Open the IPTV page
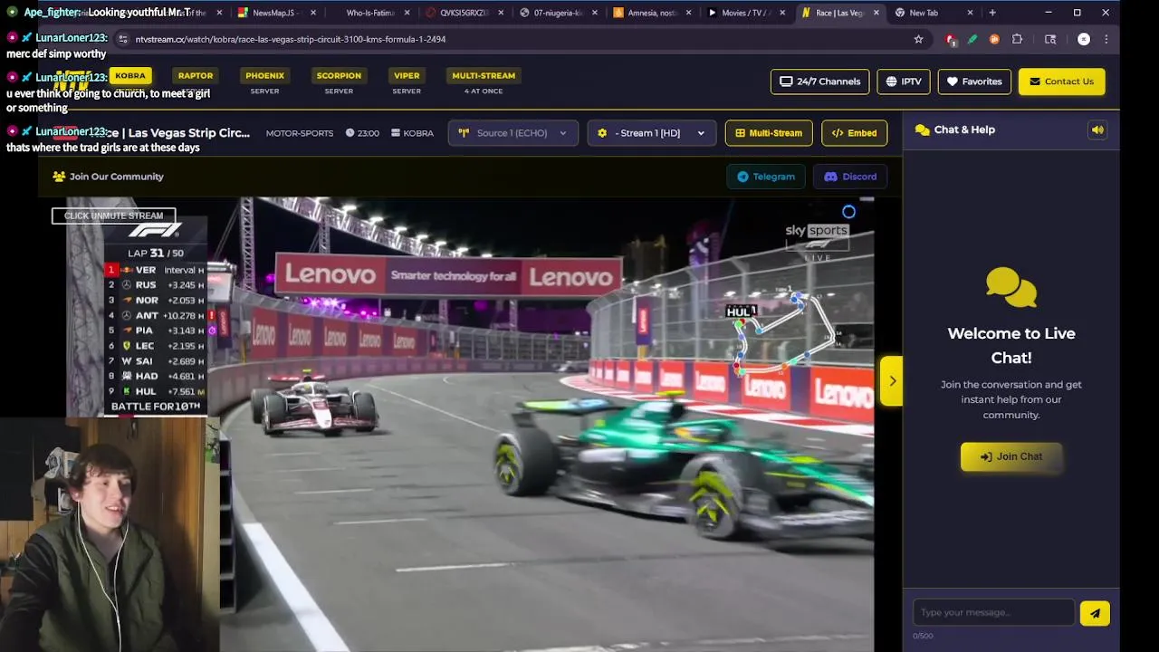 point(904,81)
